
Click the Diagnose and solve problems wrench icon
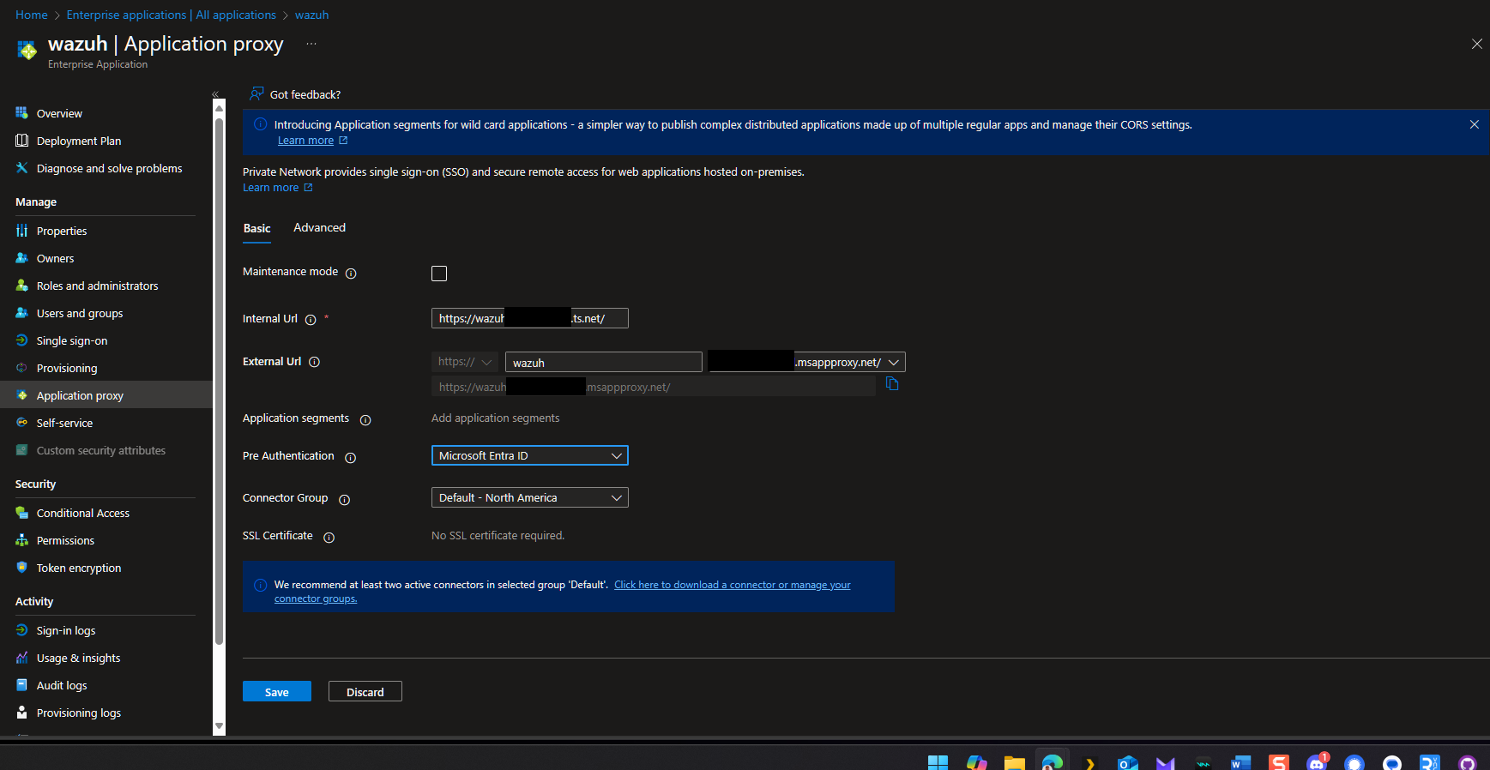click(21, 167)
